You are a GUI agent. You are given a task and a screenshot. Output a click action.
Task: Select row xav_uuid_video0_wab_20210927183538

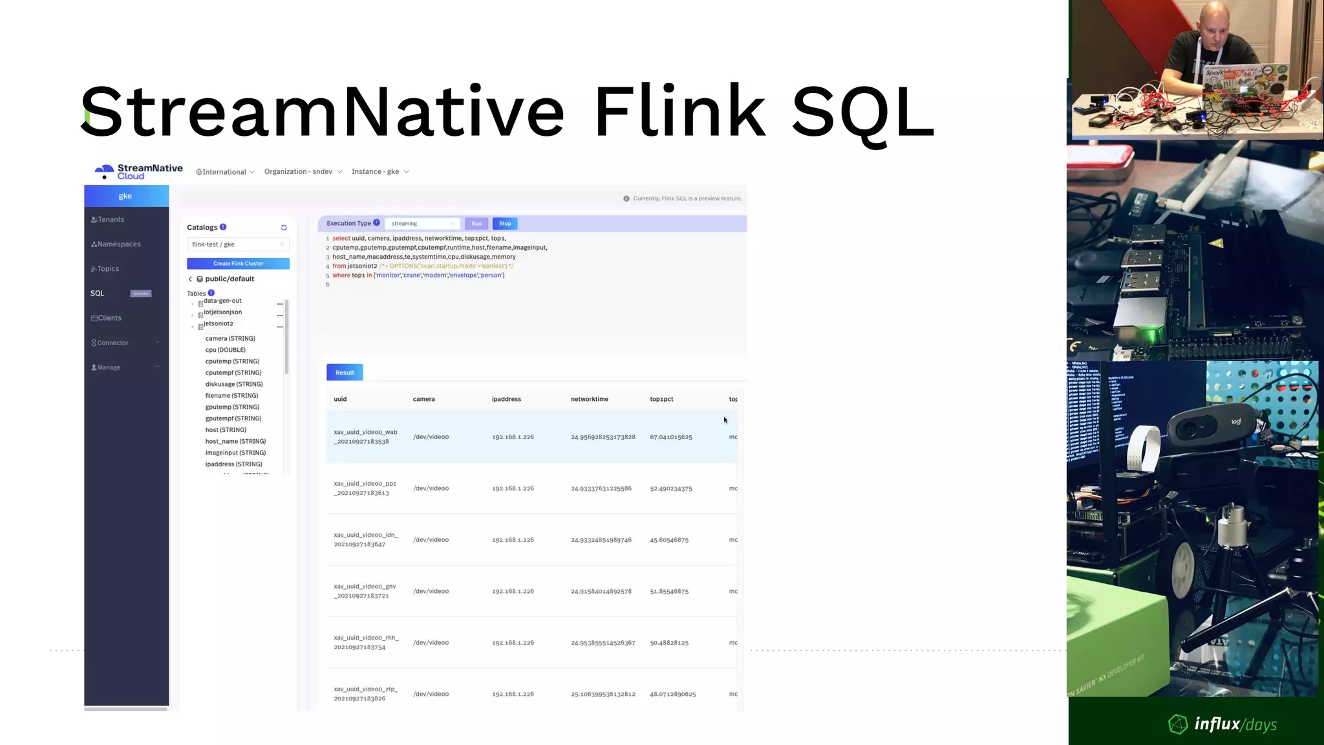531,437
